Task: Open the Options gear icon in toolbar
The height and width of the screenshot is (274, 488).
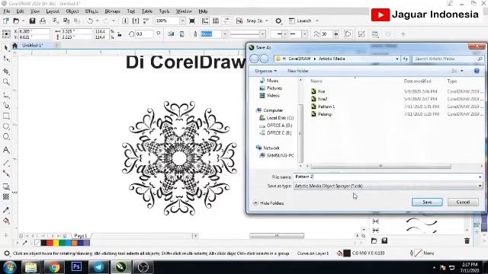Action: click(278, 21)
